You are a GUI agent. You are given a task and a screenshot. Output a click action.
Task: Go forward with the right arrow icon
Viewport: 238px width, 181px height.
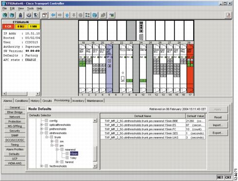[x=60, y=15]
